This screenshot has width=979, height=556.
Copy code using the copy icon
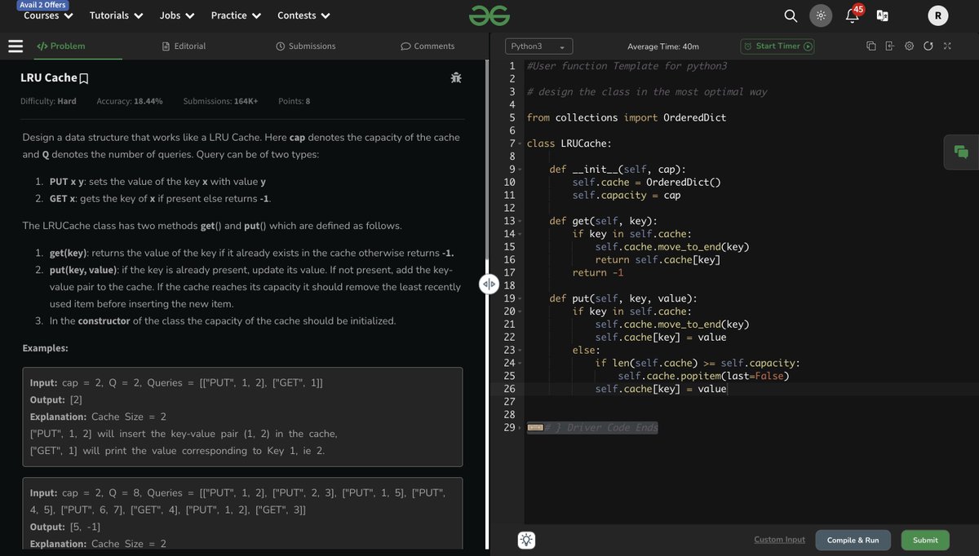click(870, 46)
